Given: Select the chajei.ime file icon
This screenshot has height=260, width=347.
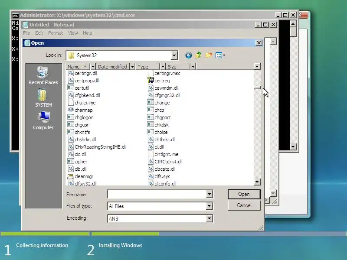Looking at the screenshot, I should click(71, 102).
